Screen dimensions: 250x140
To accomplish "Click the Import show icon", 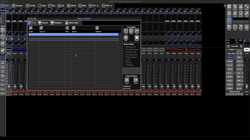I will click(127, 80).
